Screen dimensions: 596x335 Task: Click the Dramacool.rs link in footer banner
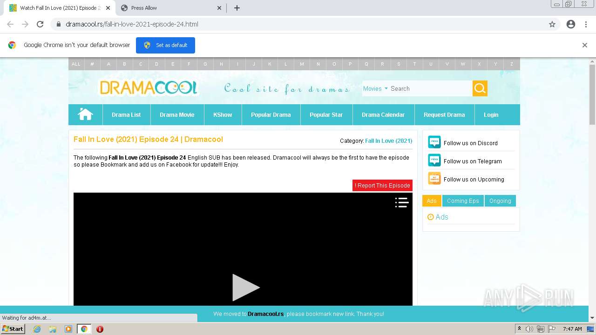click(265, 314)
